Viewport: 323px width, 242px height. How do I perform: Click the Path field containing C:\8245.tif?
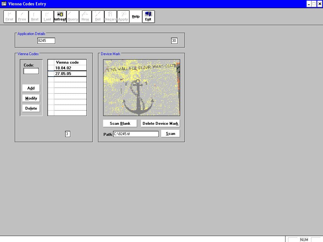click(136, 134)
